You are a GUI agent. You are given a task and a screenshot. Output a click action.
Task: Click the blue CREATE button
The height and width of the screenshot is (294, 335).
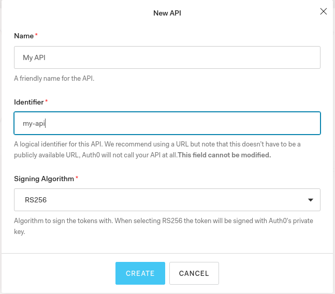coord(140,273)
